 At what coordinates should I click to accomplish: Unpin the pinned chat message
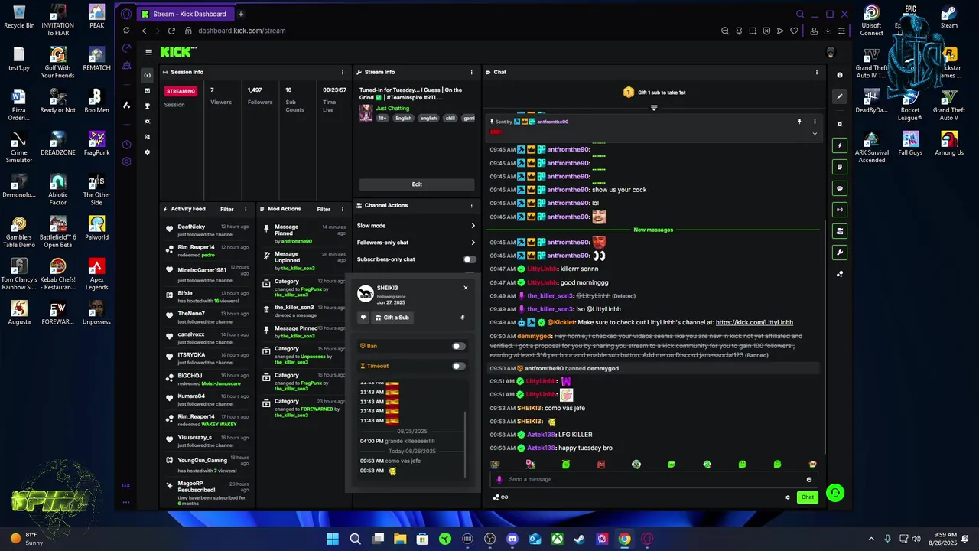coord(799,122)
